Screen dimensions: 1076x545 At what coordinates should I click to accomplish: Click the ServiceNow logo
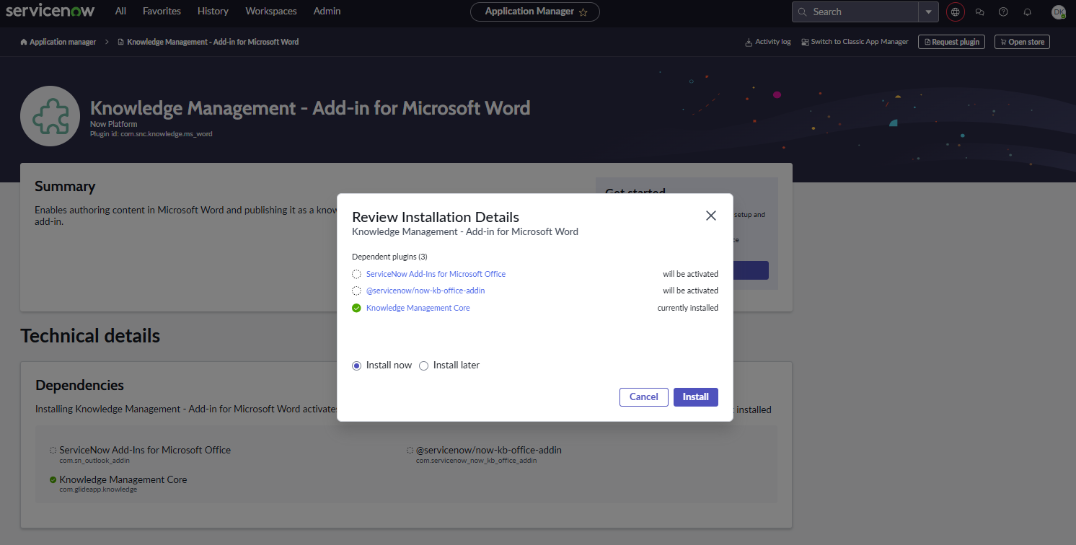(50, 11)
